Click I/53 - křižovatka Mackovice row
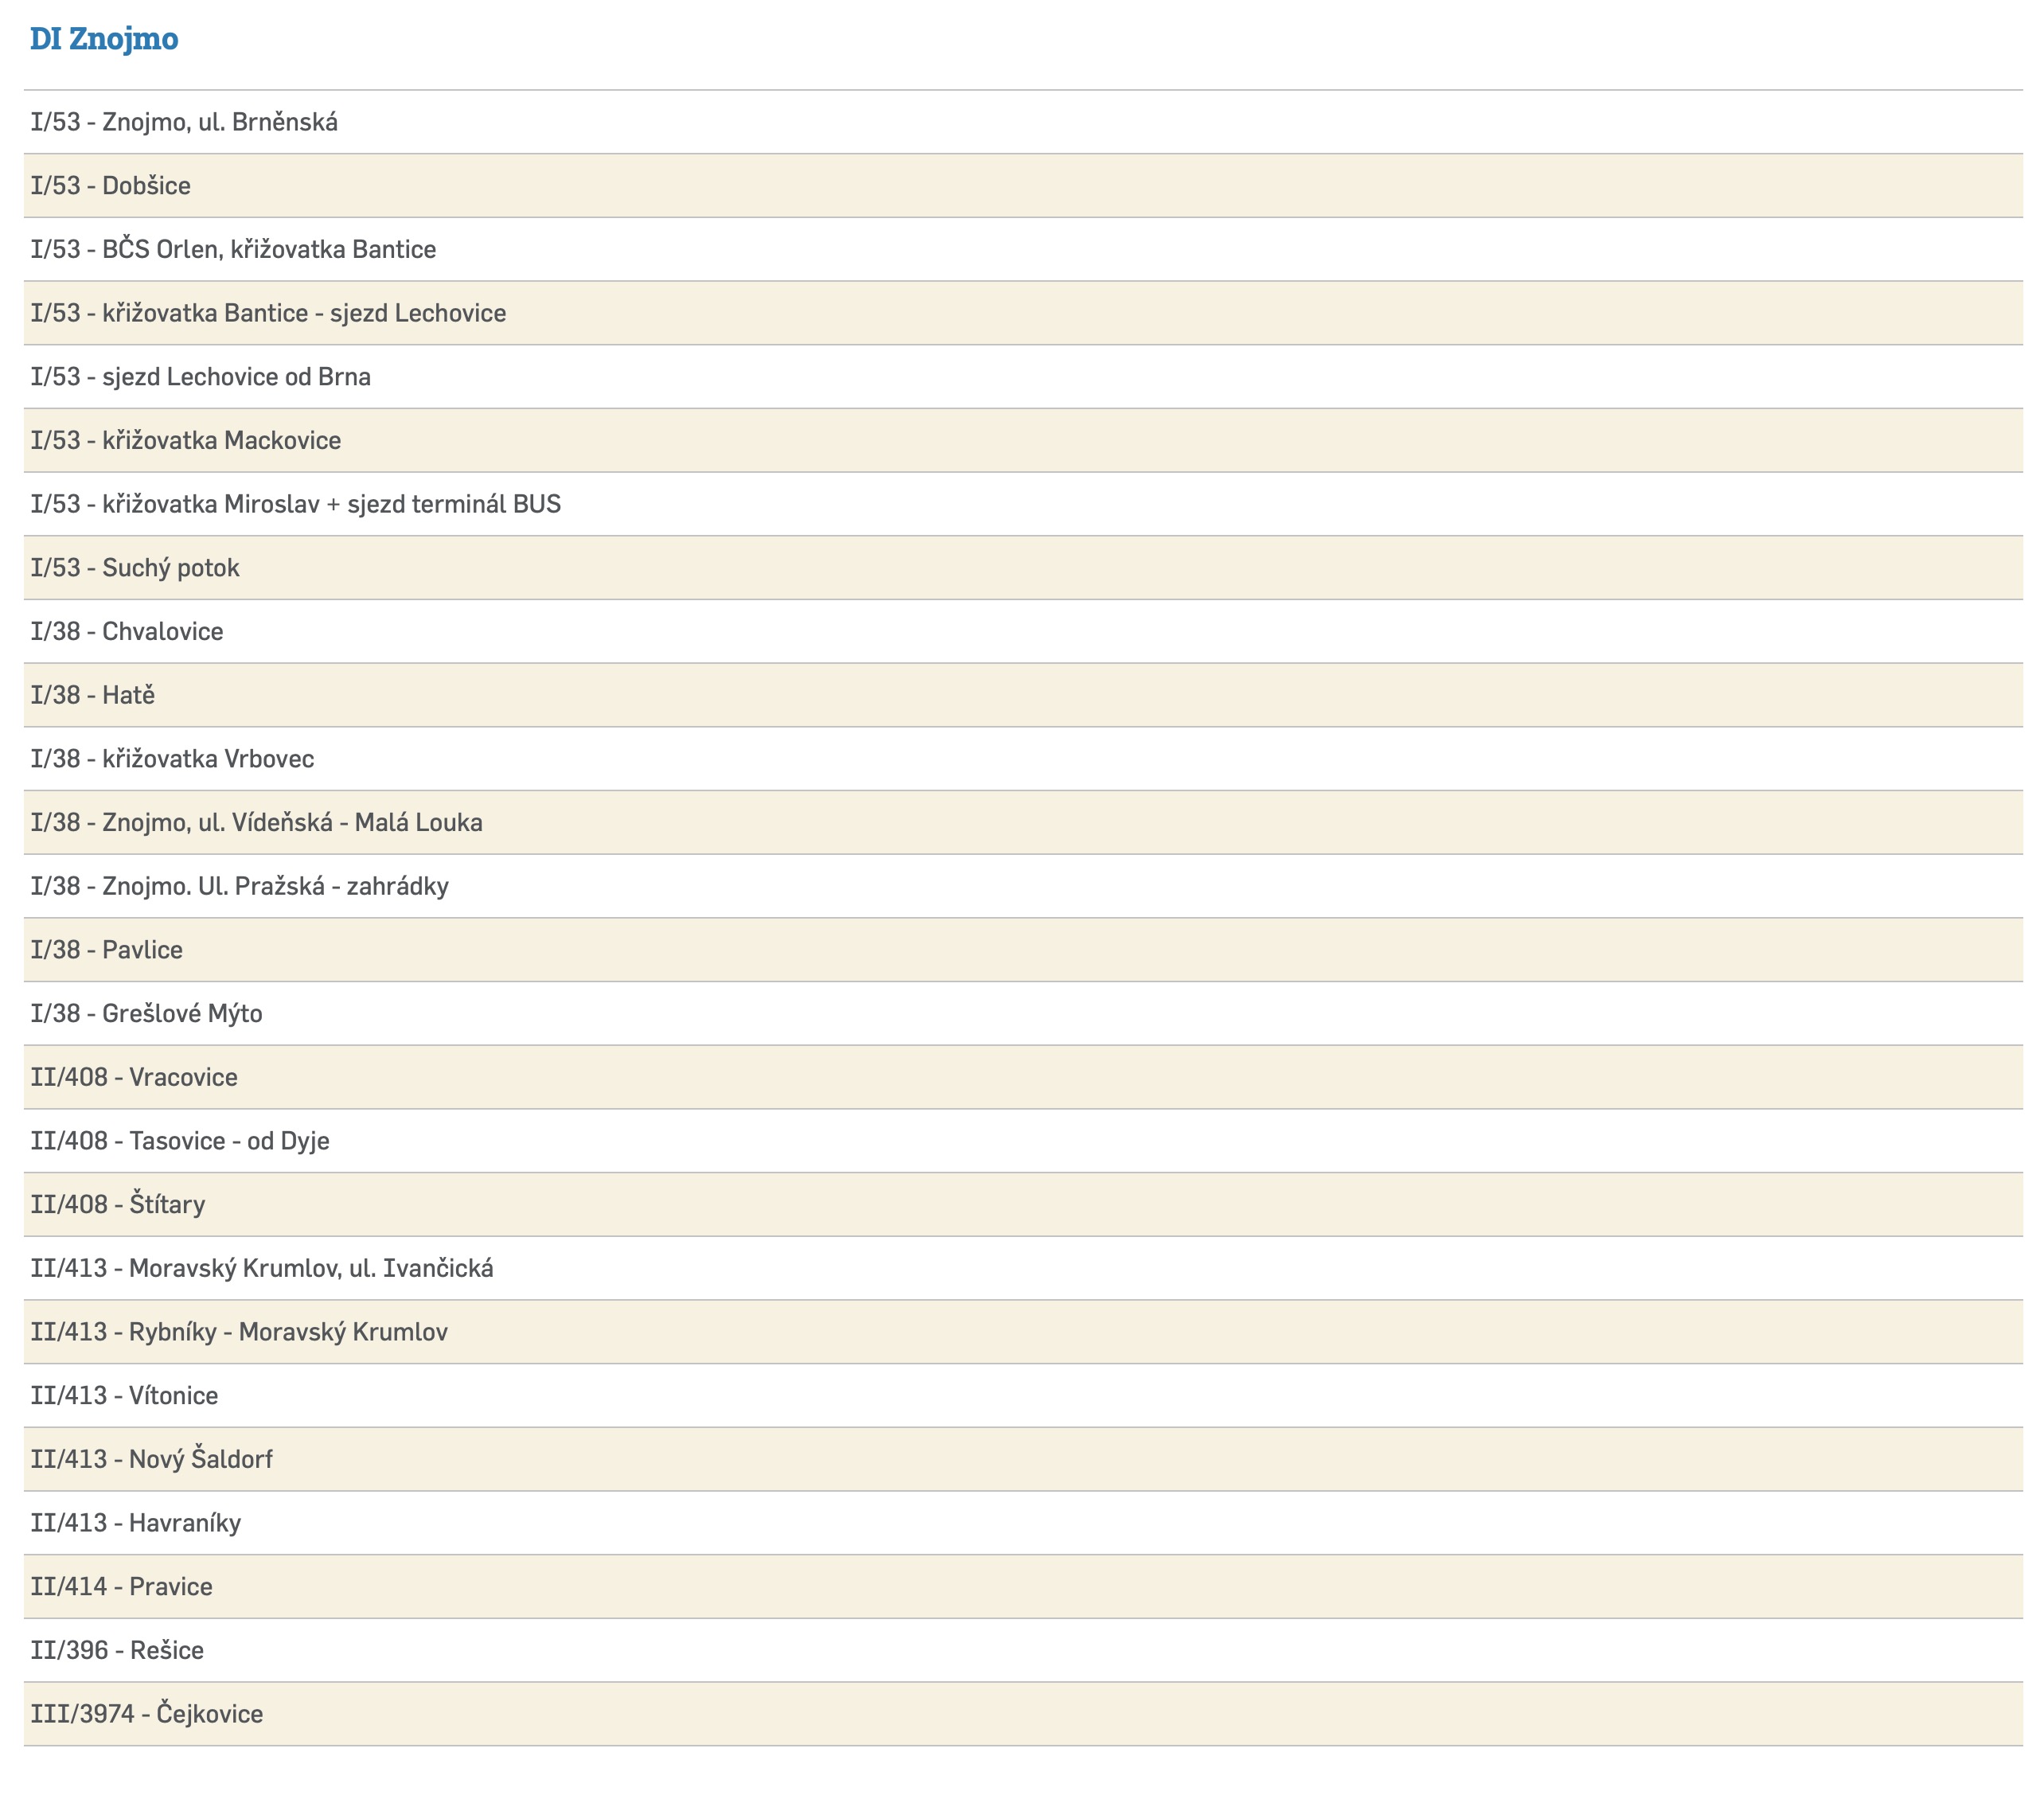 pyautogui.click(x=186, y=440)
